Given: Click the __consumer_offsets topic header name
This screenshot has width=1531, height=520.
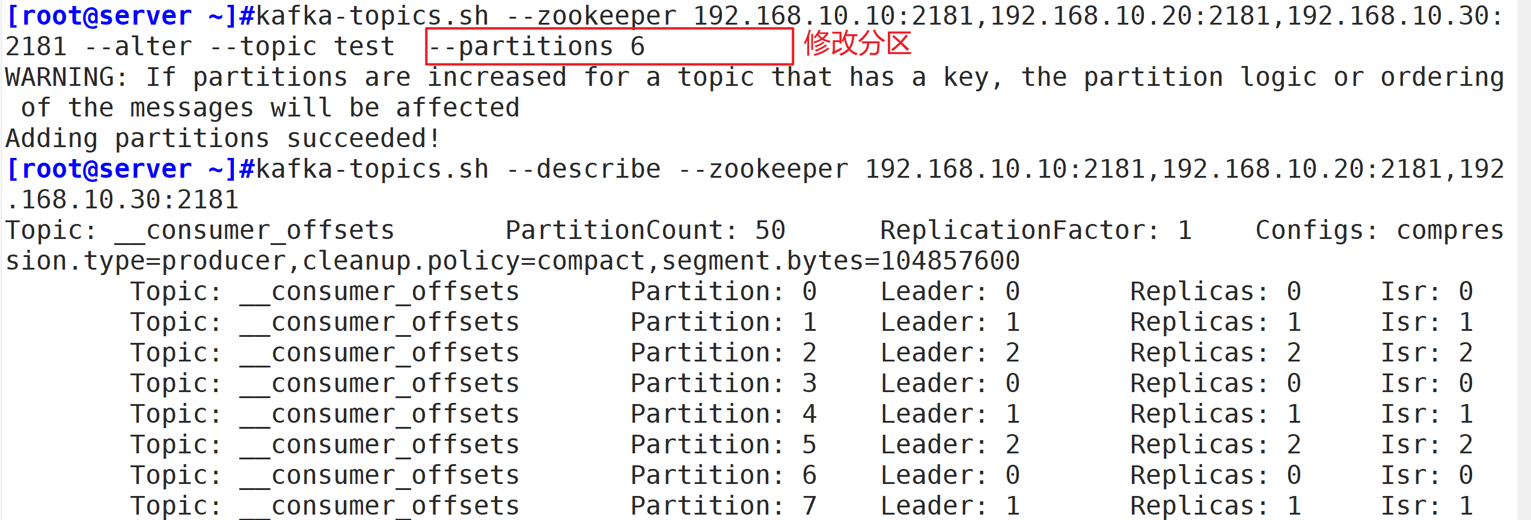Looking at the screenshot, I should 255,231.
